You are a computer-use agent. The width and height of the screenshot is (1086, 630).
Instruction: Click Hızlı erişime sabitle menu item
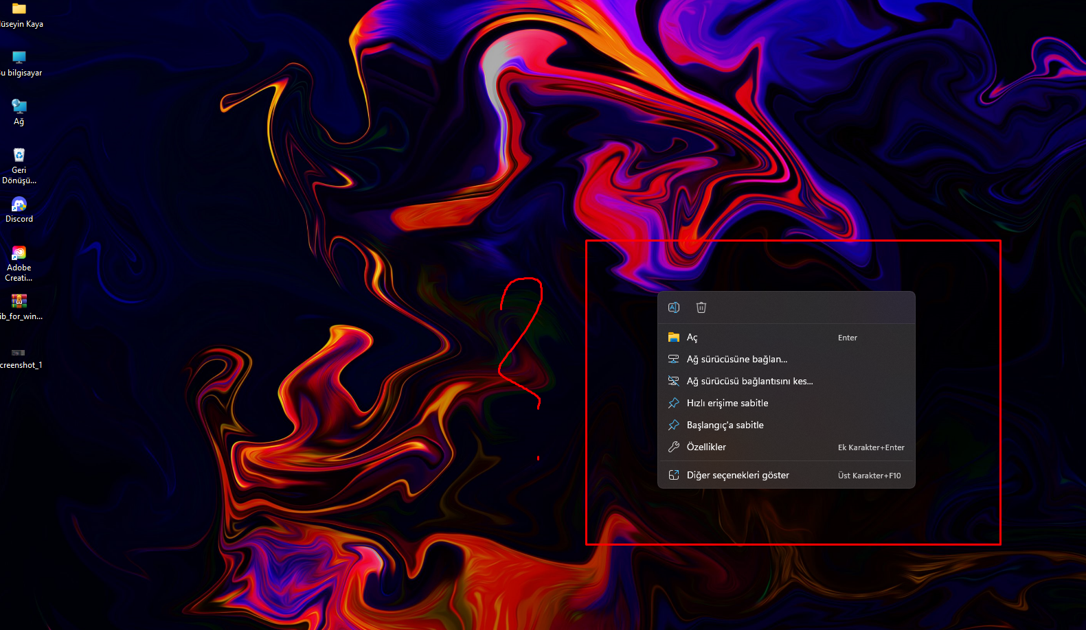pyautogui.click(x=787, y=404)
